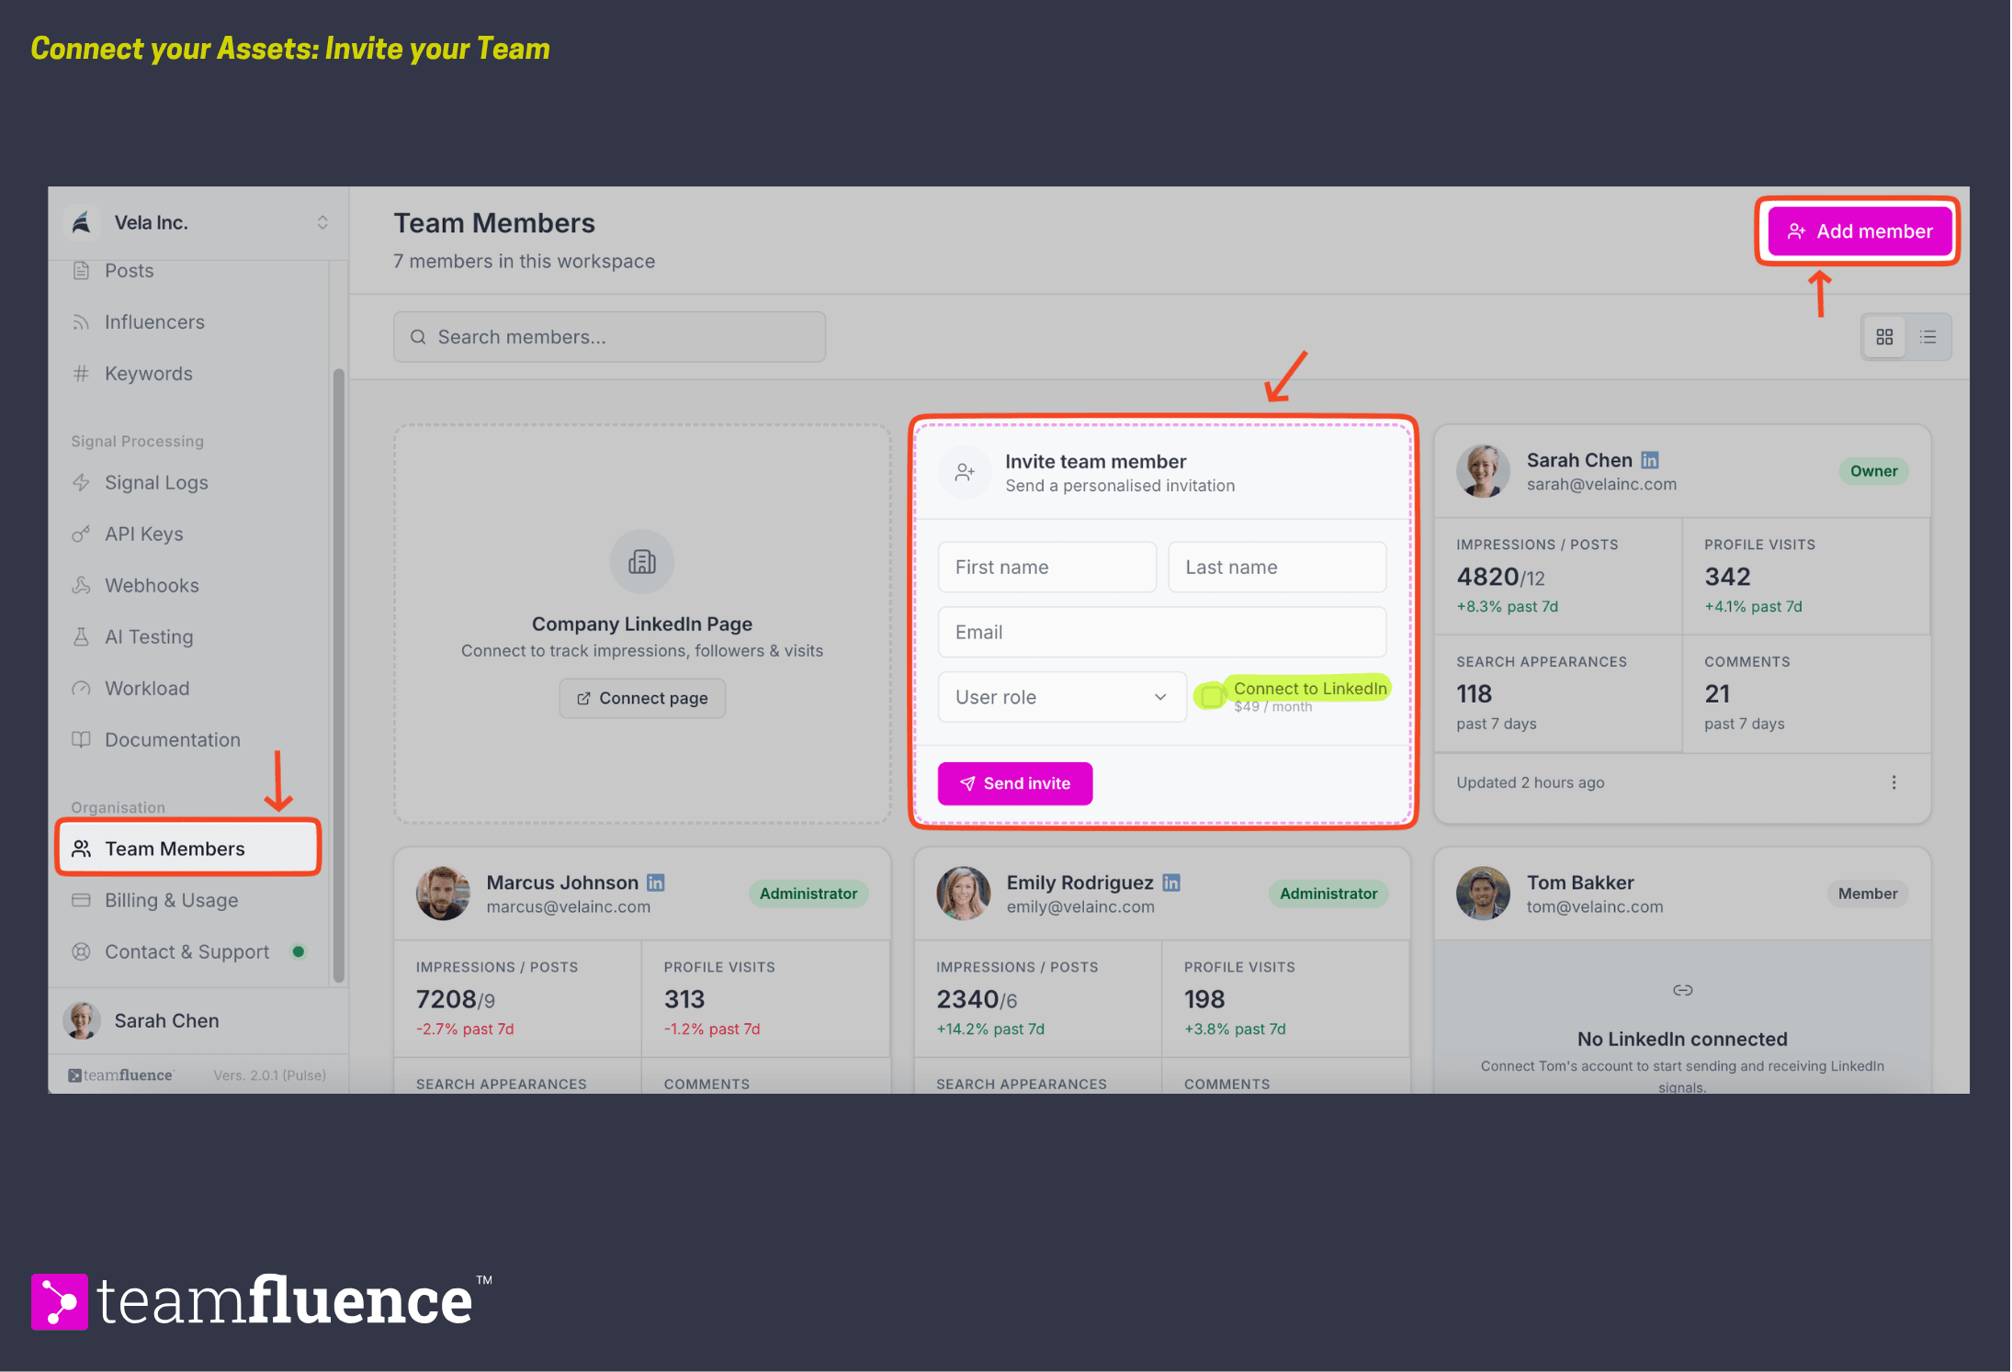2012x1372 pixels.
Task: Click inside the Search members field
Action: 609,337
